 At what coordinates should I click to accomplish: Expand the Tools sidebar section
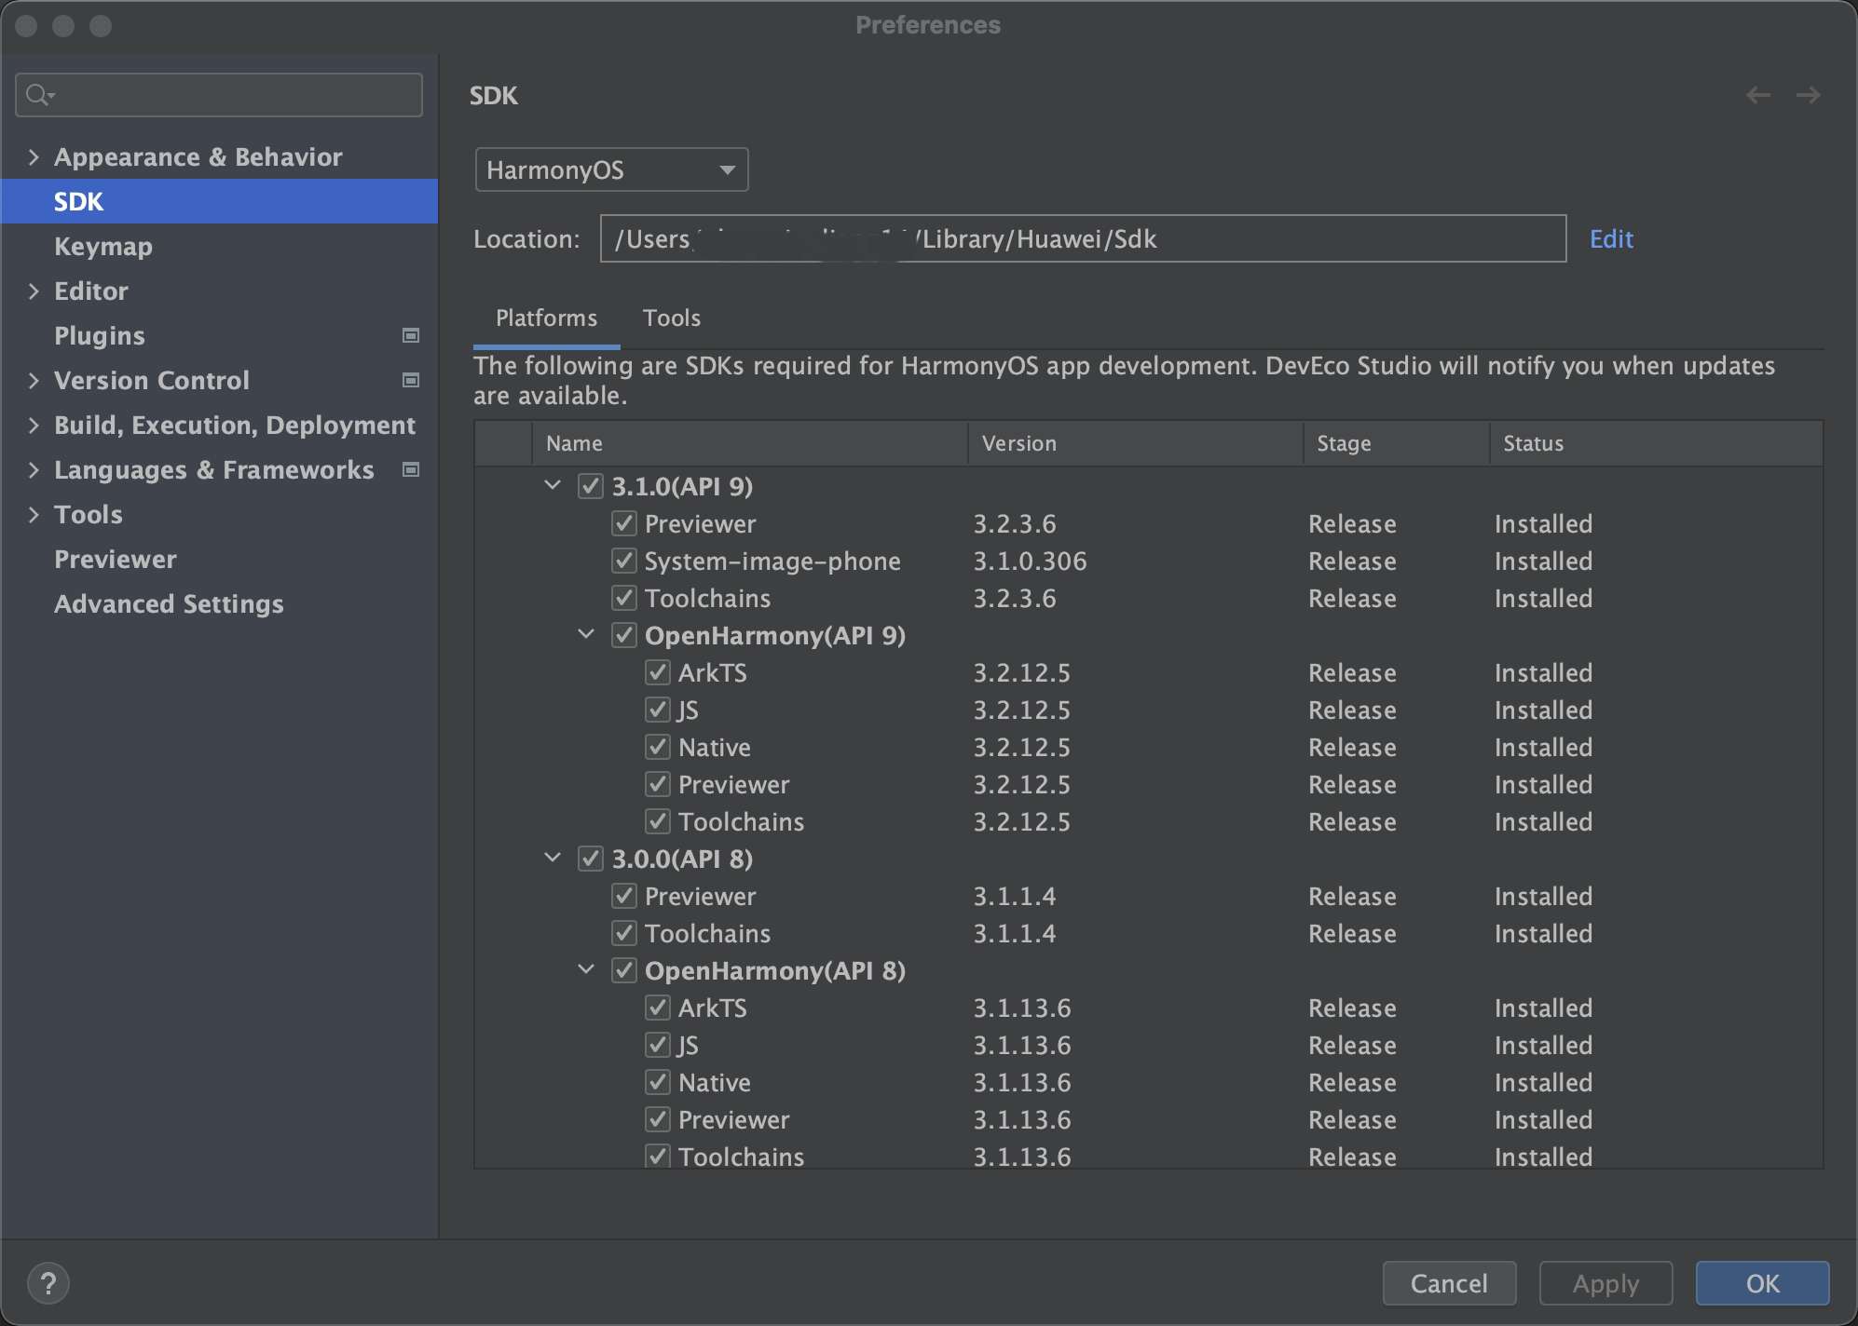34,514
